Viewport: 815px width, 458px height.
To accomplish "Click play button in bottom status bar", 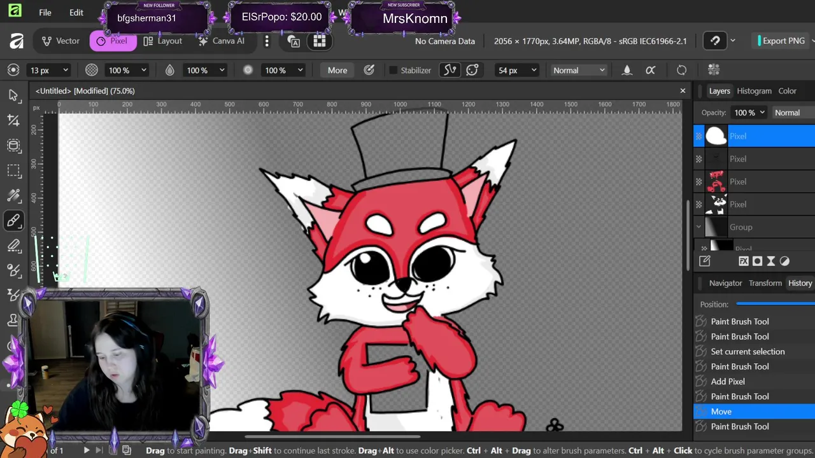I will pos(87,450).
